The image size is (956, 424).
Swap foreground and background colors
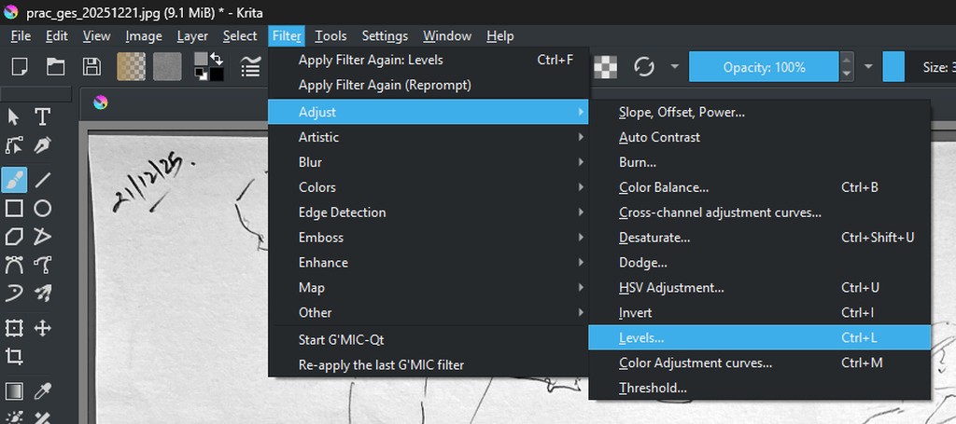[x=216, y=59]
